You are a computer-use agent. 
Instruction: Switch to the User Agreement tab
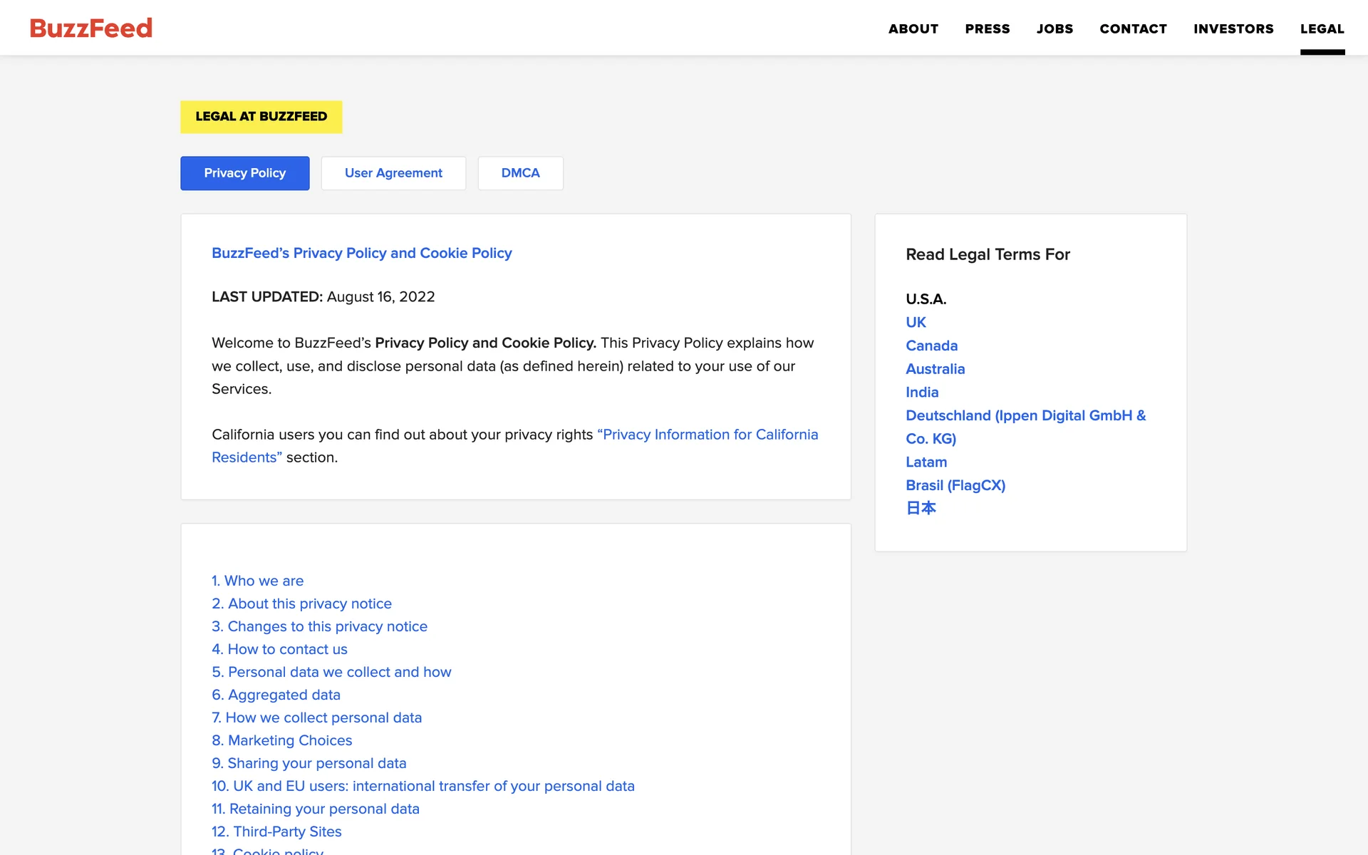393,173
